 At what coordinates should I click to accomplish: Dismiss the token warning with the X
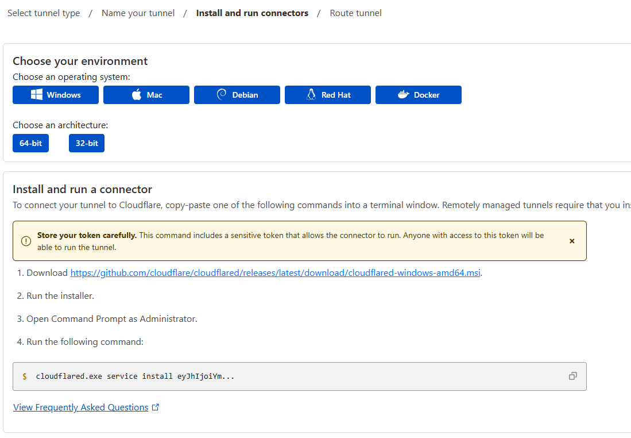coord(572,241)
